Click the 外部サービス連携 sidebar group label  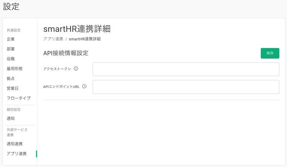coord(17,132)
